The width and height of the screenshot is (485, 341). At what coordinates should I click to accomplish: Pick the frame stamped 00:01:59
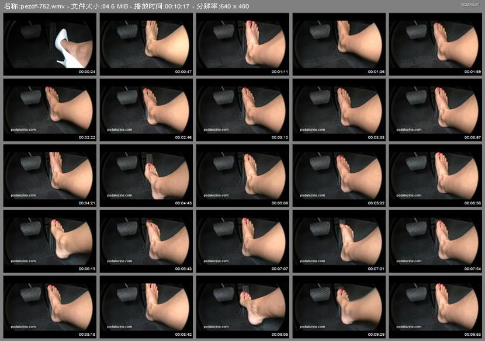(x=435, y=44)
